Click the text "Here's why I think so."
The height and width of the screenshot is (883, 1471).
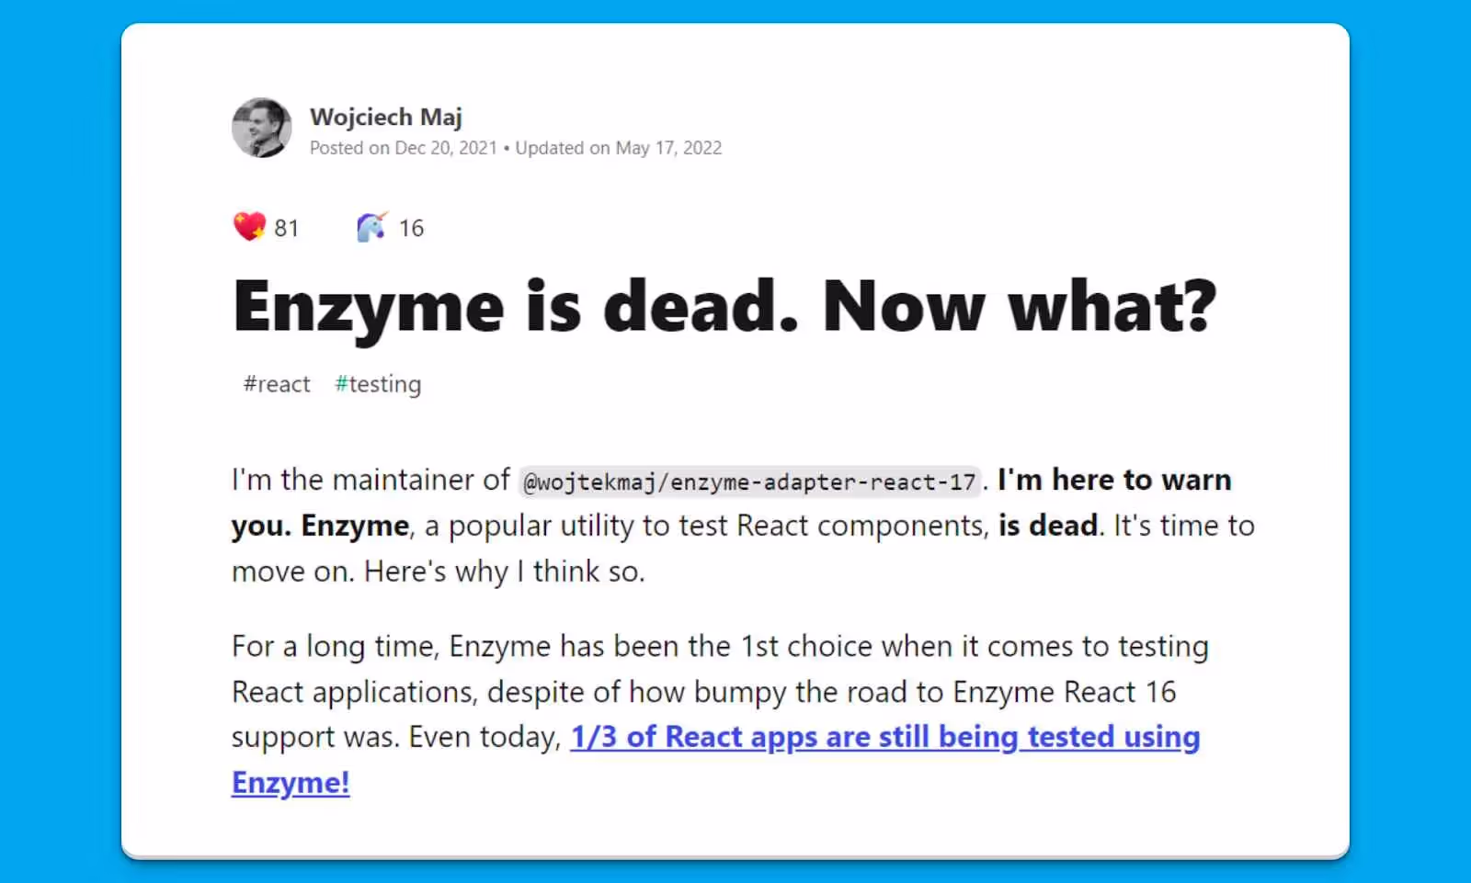pyautogui.click(x=505, y=572)
